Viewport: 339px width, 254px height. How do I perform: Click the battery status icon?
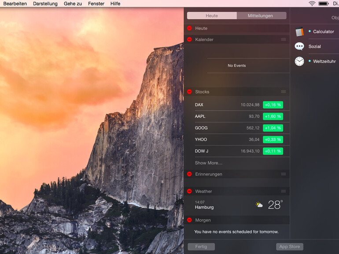[x=324, y=4]
